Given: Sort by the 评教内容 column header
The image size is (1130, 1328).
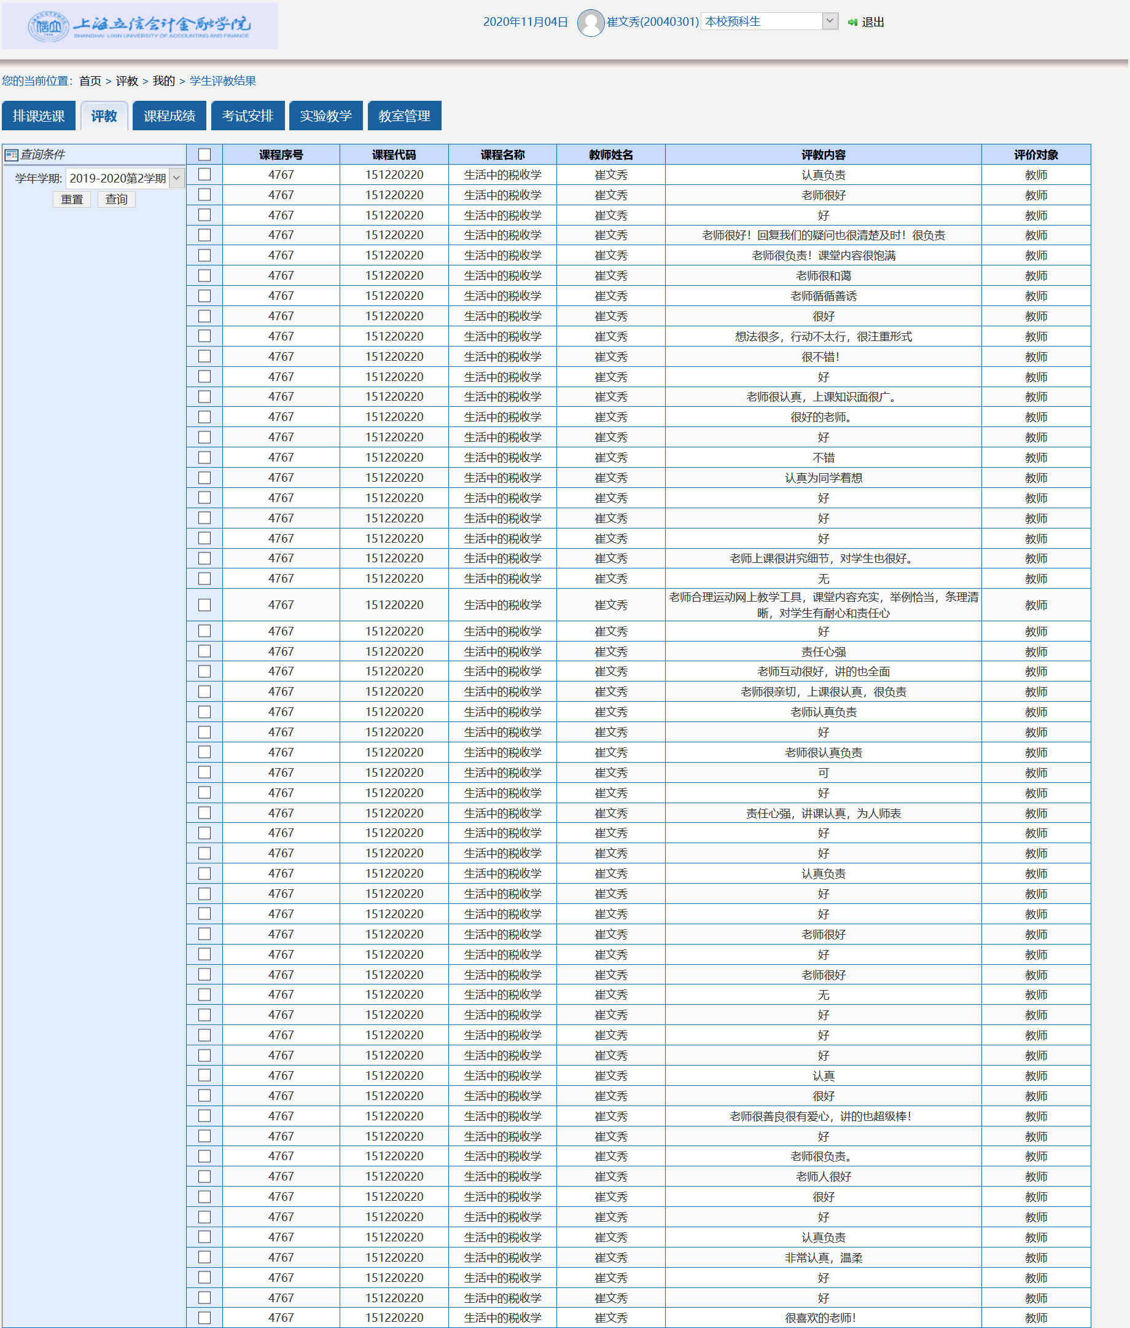Looking at the screenshot, I should click(823, 154).
